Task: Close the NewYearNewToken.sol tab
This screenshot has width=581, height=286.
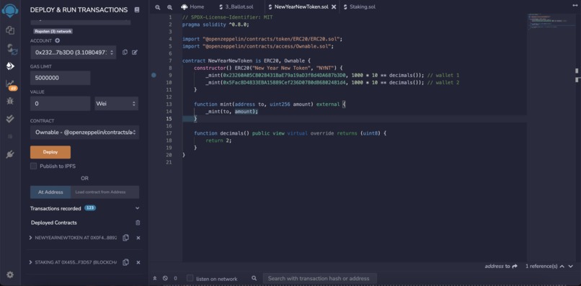Action: 334,7
